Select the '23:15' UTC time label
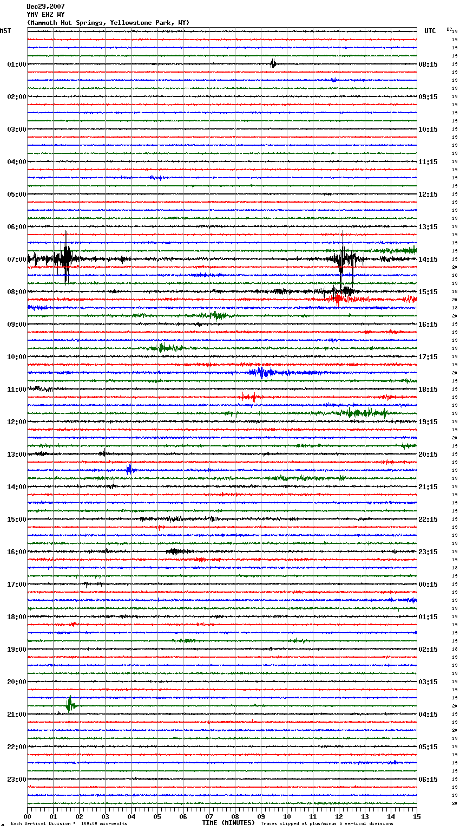 [x=428, y=552]
